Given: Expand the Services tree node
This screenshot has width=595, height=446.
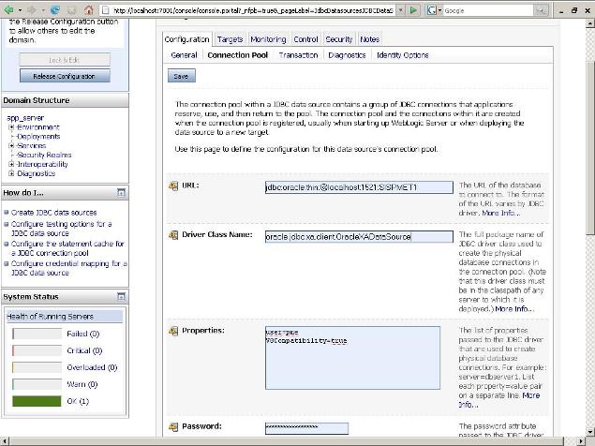Looking at the screenshot, I should pyautogui.click(x=11, y=146).
